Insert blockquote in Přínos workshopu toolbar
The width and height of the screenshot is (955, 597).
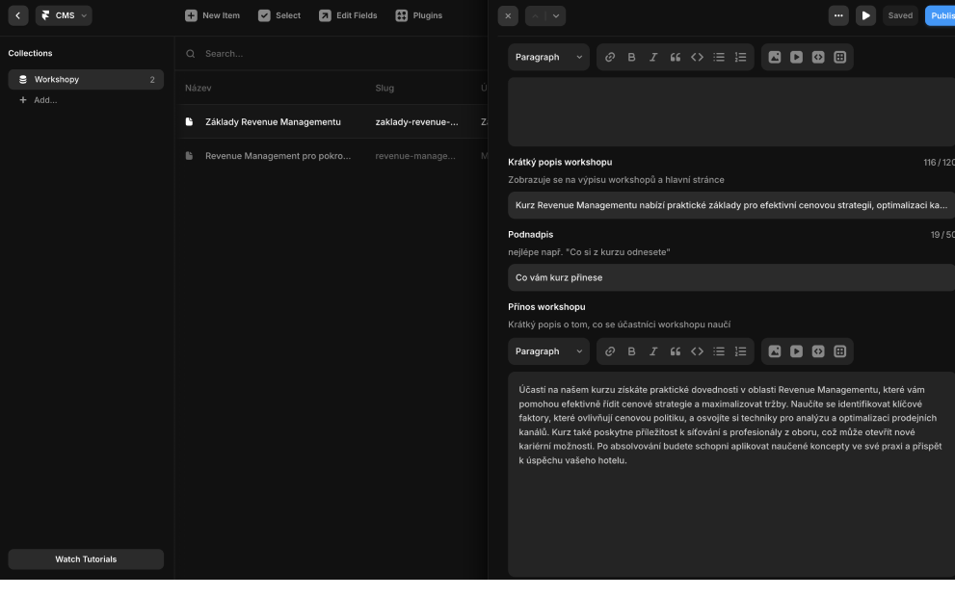pyautogui.click(x=676, y=351)
